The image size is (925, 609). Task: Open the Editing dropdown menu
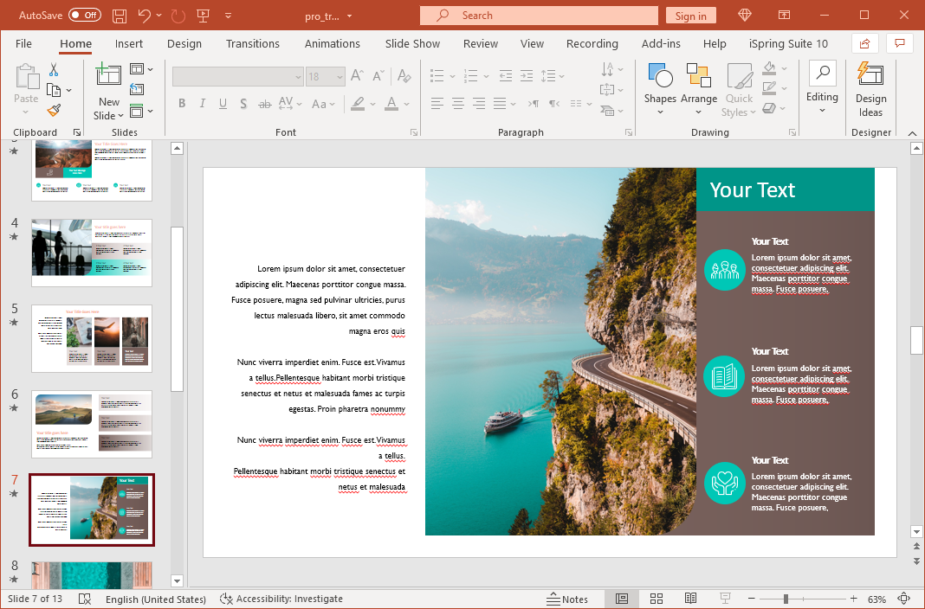click(x=822, y=89)
